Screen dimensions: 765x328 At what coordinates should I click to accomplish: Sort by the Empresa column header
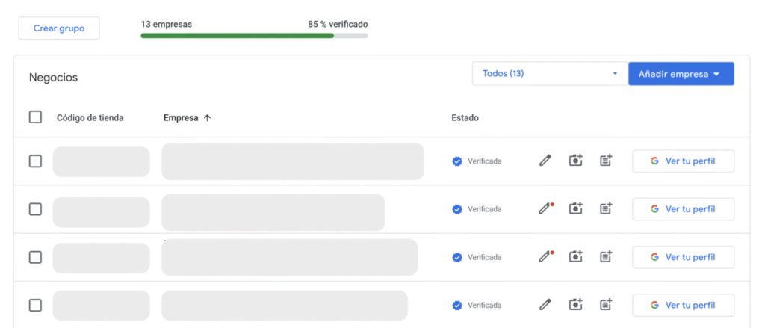pos(181,117)
